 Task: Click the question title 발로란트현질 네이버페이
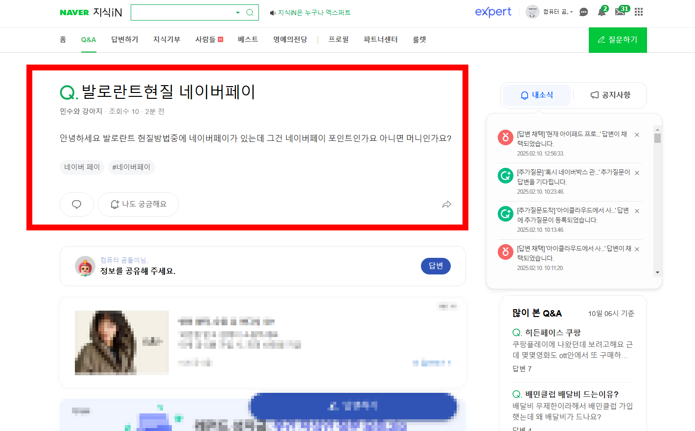pos(168,92)
